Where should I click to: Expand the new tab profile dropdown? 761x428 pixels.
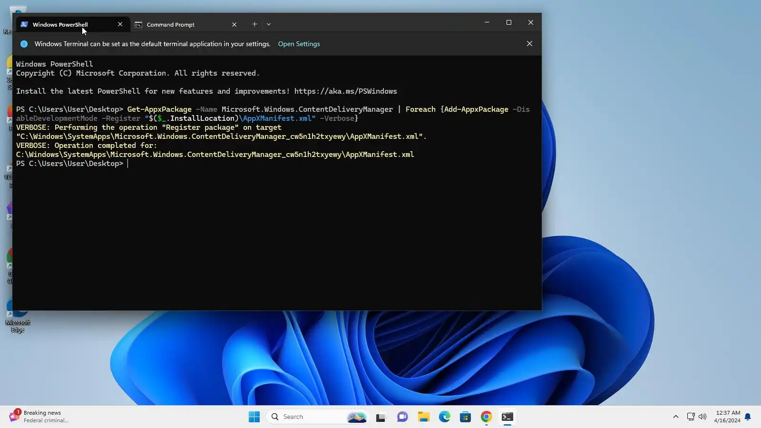269,24
